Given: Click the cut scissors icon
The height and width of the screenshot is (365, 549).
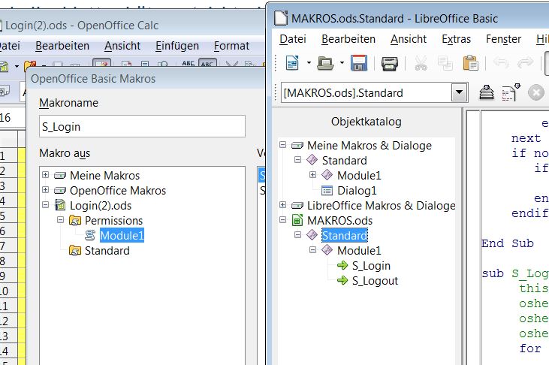Looking at the screenshot, I should [x=421, y=63].
